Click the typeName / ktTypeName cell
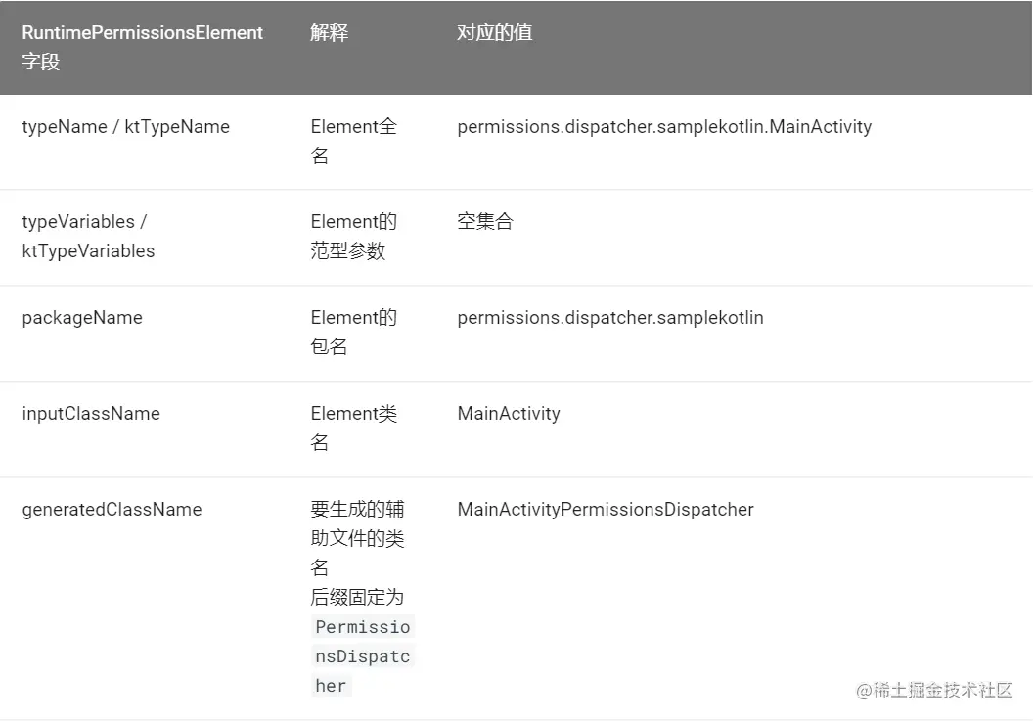The image size is (1034, 721). click(125, 126)
